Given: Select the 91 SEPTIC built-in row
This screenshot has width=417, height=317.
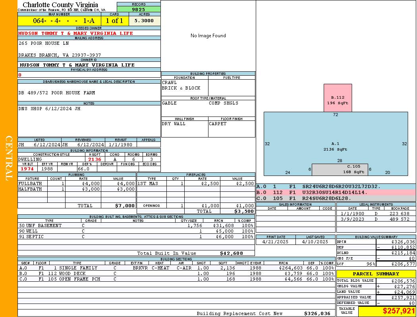Looking at the screenshot, I should point(136,237).
